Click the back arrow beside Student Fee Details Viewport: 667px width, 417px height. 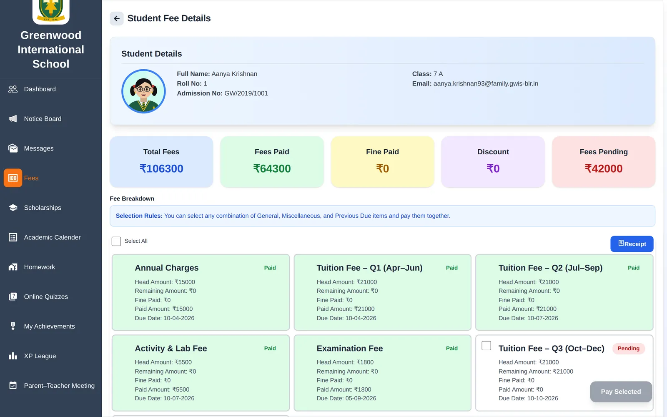[x=117, y=18]
